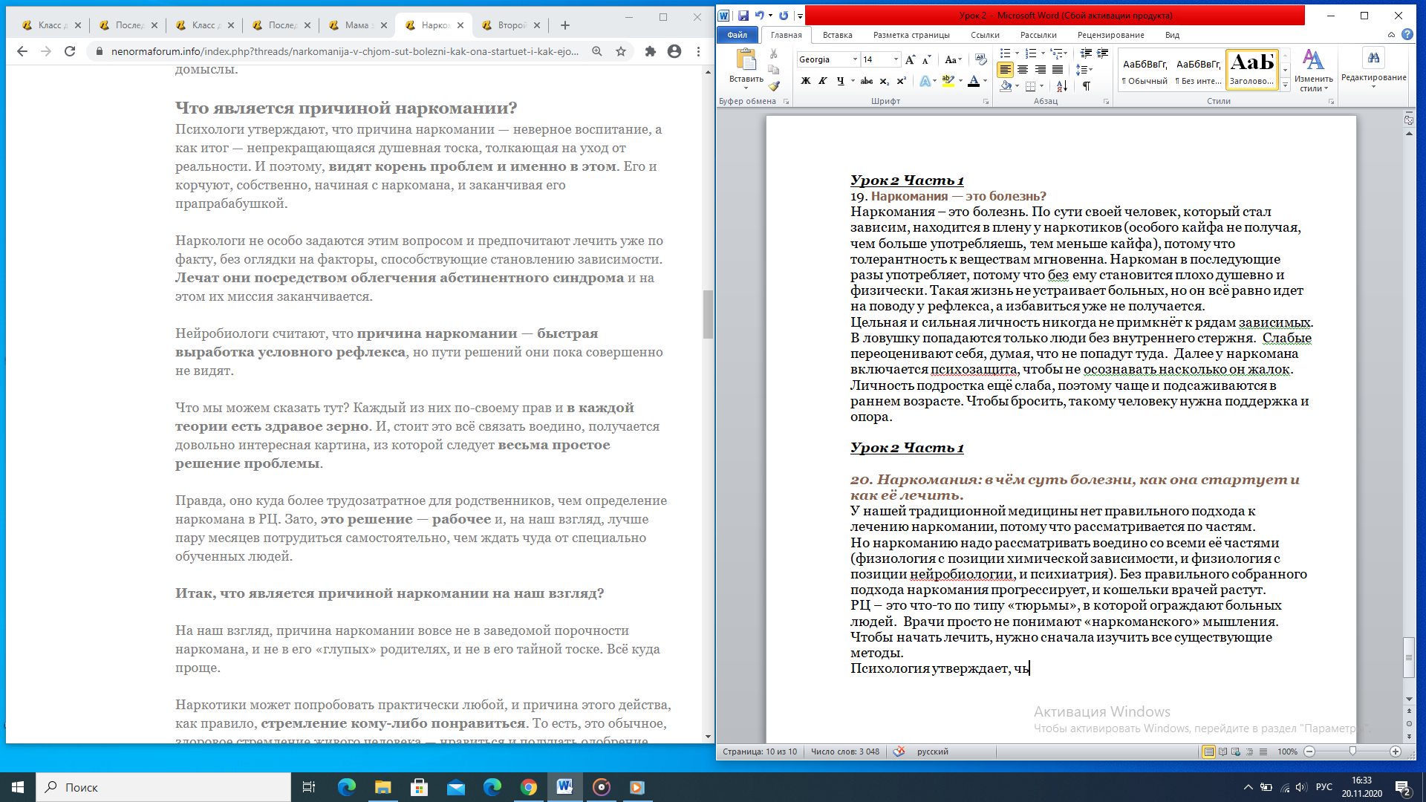Viewport: 1426px width, 802px height.
Task: Click the Increase Indent icon
Action: pyautogui.click(x=1103, y=53)
